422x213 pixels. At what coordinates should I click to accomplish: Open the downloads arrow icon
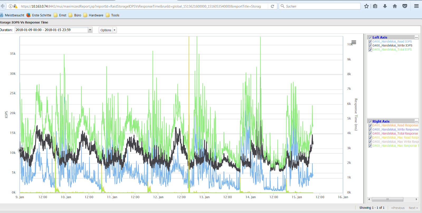click(385, 6)
